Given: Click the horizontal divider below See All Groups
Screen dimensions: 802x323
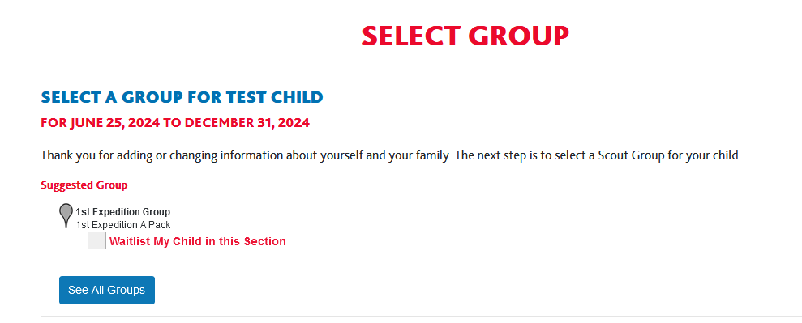Looking at the screenshot, I should pyautogui.click(x=422, y=316).
